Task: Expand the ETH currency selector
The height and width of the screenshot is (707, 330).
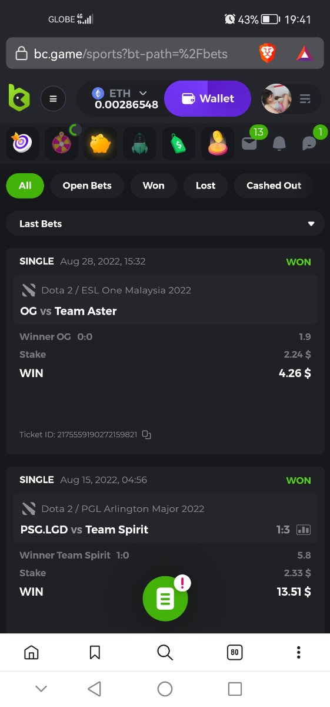Action: [143, 93]
